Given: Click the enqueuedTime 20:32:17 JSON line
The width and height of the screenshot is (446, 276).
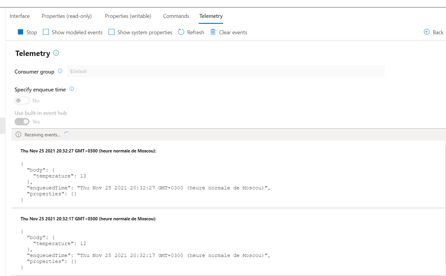Looking at the screenshot, I should pos(149,255).
